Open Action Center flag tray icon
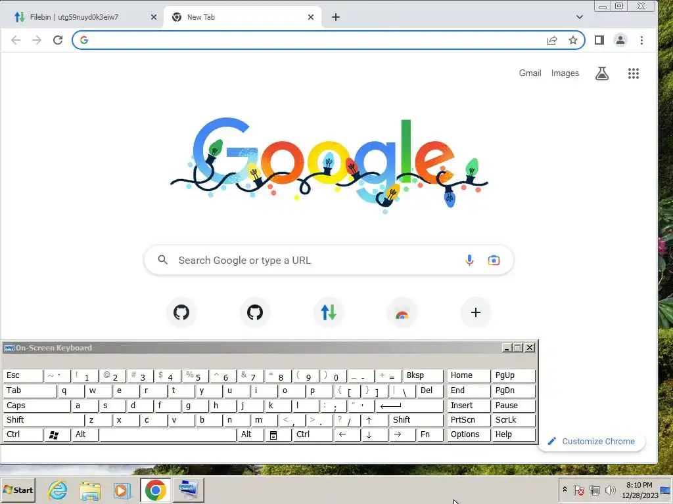The image size is (673, 504). click(578, 490)
